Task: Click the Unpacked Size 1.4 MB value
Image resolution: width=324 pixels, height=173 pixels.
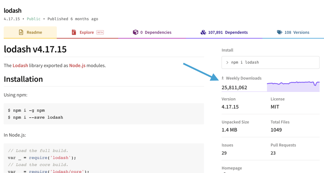Action: [229, 130]
